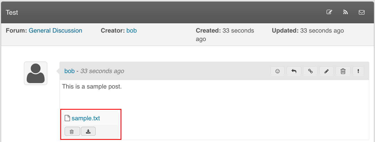Viewport: 375px width, 142px height.
Task: Click bob's name in the post header
Action: click(70, 71)
